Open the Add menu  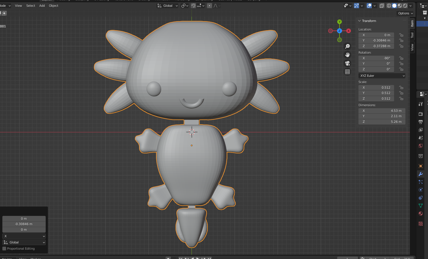42,6
